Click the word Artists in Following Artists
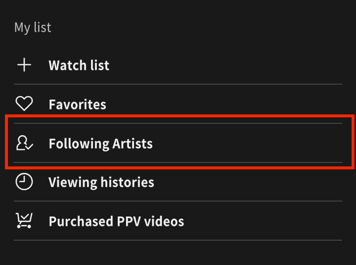The width and height of the screenshot is (356, 265). (133, 144)
